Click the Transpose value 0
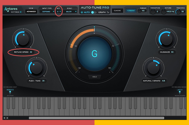Viewport: 189px width, 125px height. [157, 12]
